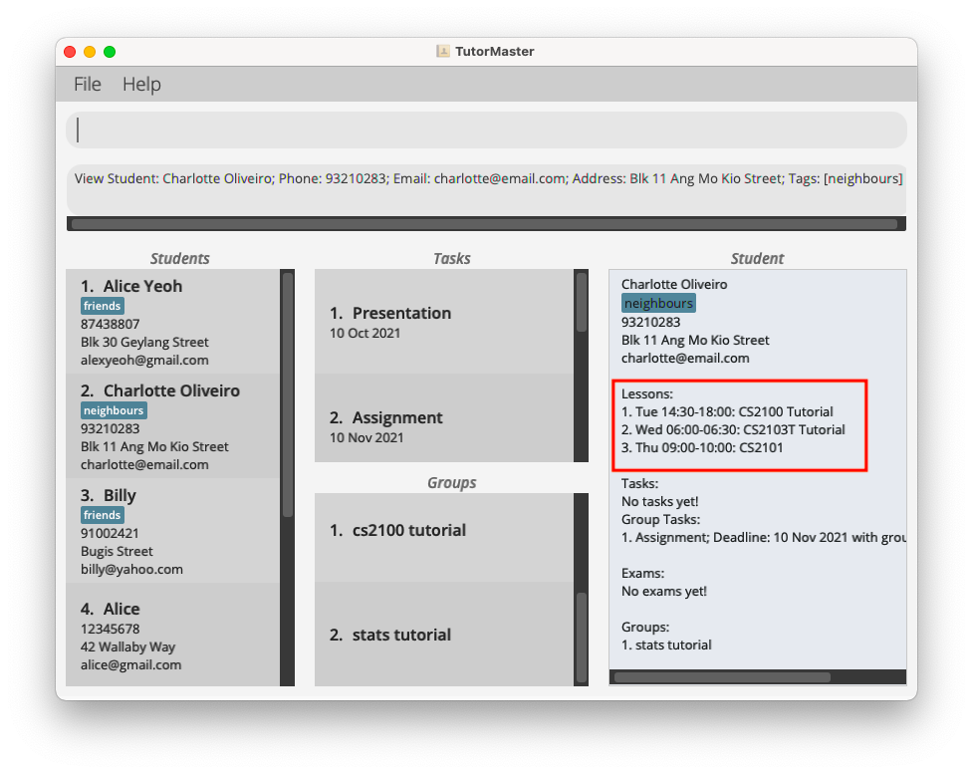
Task: Click neighbours tag in Student detail panel
Action: coord(658,303)
